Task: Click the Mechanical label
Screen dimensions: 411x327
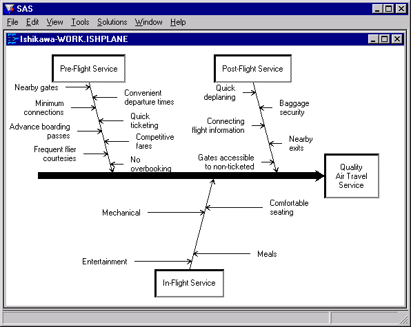Action: tap(121, 213)
